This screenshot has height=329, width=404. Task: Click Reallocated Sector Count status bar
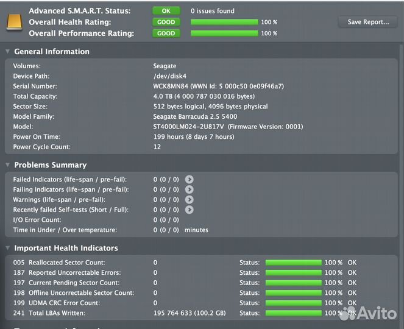pyautogui.click(x=293, y=263)
